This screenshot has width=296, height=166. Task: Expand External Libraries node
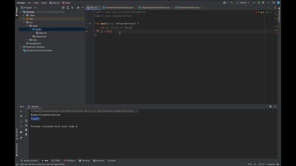21,47
